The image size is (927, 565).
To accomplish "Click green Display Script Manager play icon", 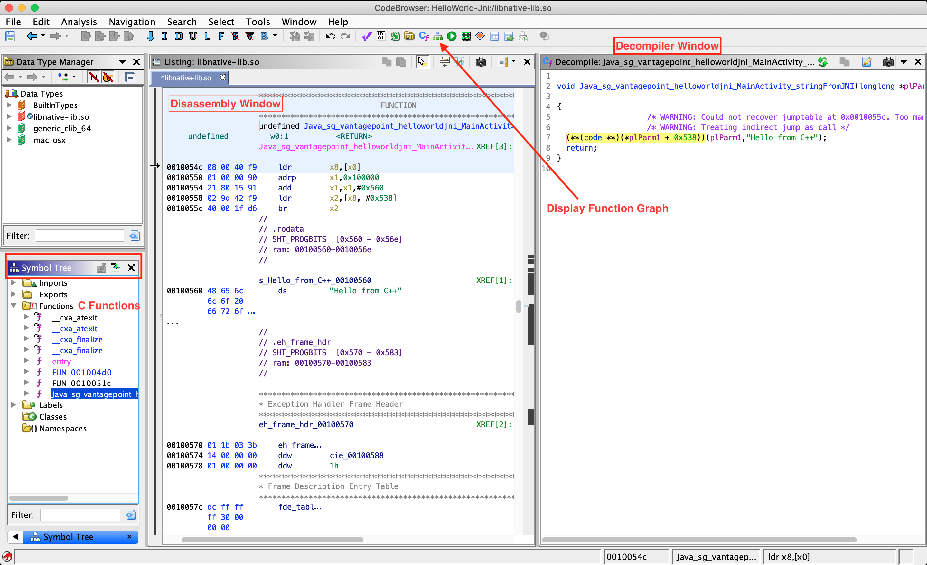I will pyautogui.click(x=452, y=36).
